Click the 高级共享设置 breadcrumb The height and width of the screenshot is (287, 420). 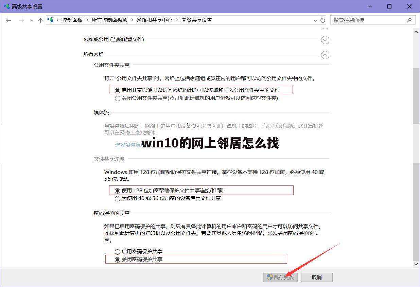tap(197, 20)
